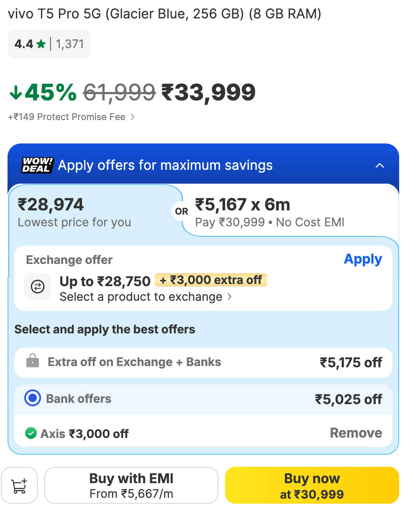Switch to ₹28,974 Lowest price tab
The height and width of the screenshot is (507, 410).
pyautogui.click(x=95, y=213)
